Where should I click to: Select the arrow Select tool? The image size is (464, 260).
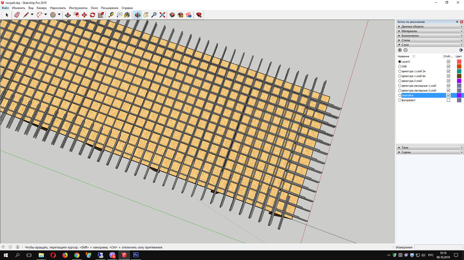(7, 15)
